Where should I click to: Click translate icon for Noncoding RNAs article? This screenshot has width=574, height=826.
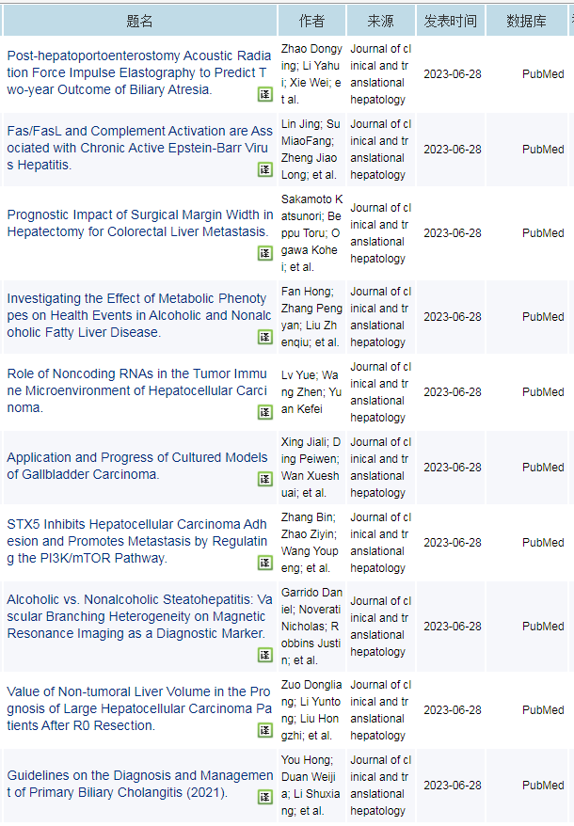[265, 412]
